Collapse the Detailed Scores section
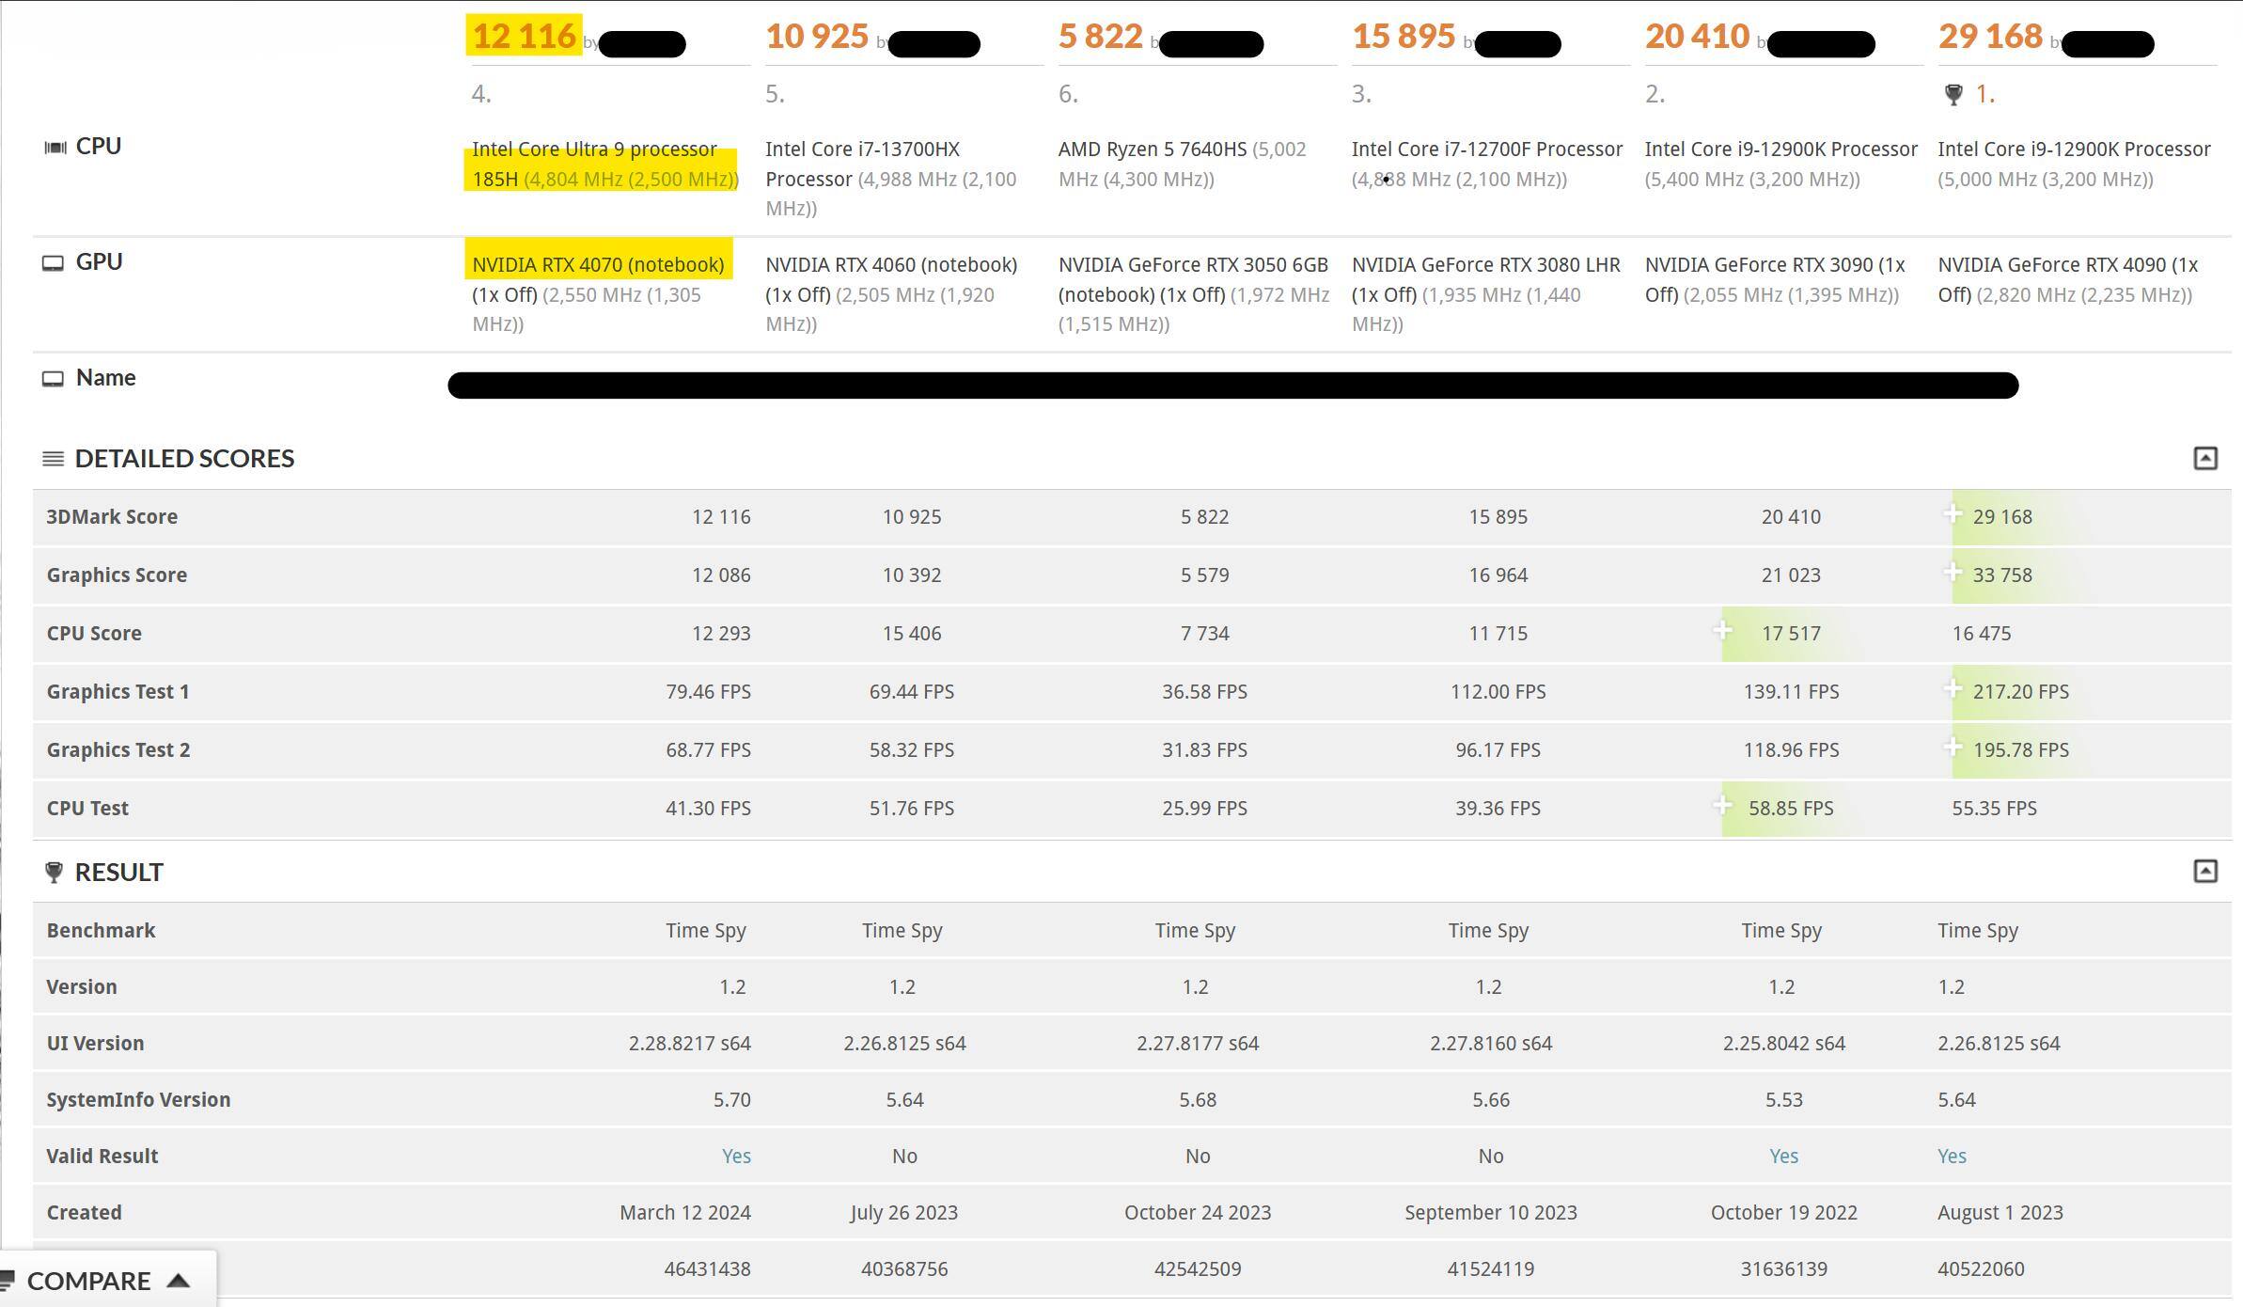 2204,458
